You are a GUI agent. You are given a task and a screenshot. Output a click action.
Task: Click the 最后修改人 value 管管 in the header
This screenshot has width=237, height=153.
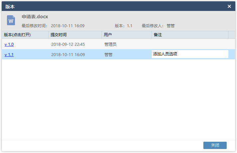(171, 26)
